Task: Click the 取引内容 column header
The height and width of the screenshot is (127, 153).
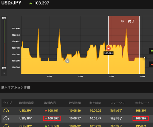Action: click(x=50, y=103)
